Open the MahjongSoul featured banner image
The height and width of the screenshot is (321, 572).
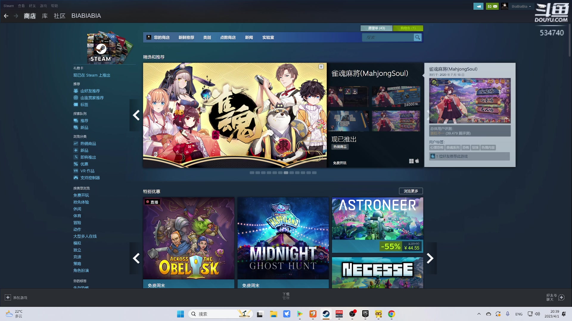pyautogui.click(x=235, y=115)
